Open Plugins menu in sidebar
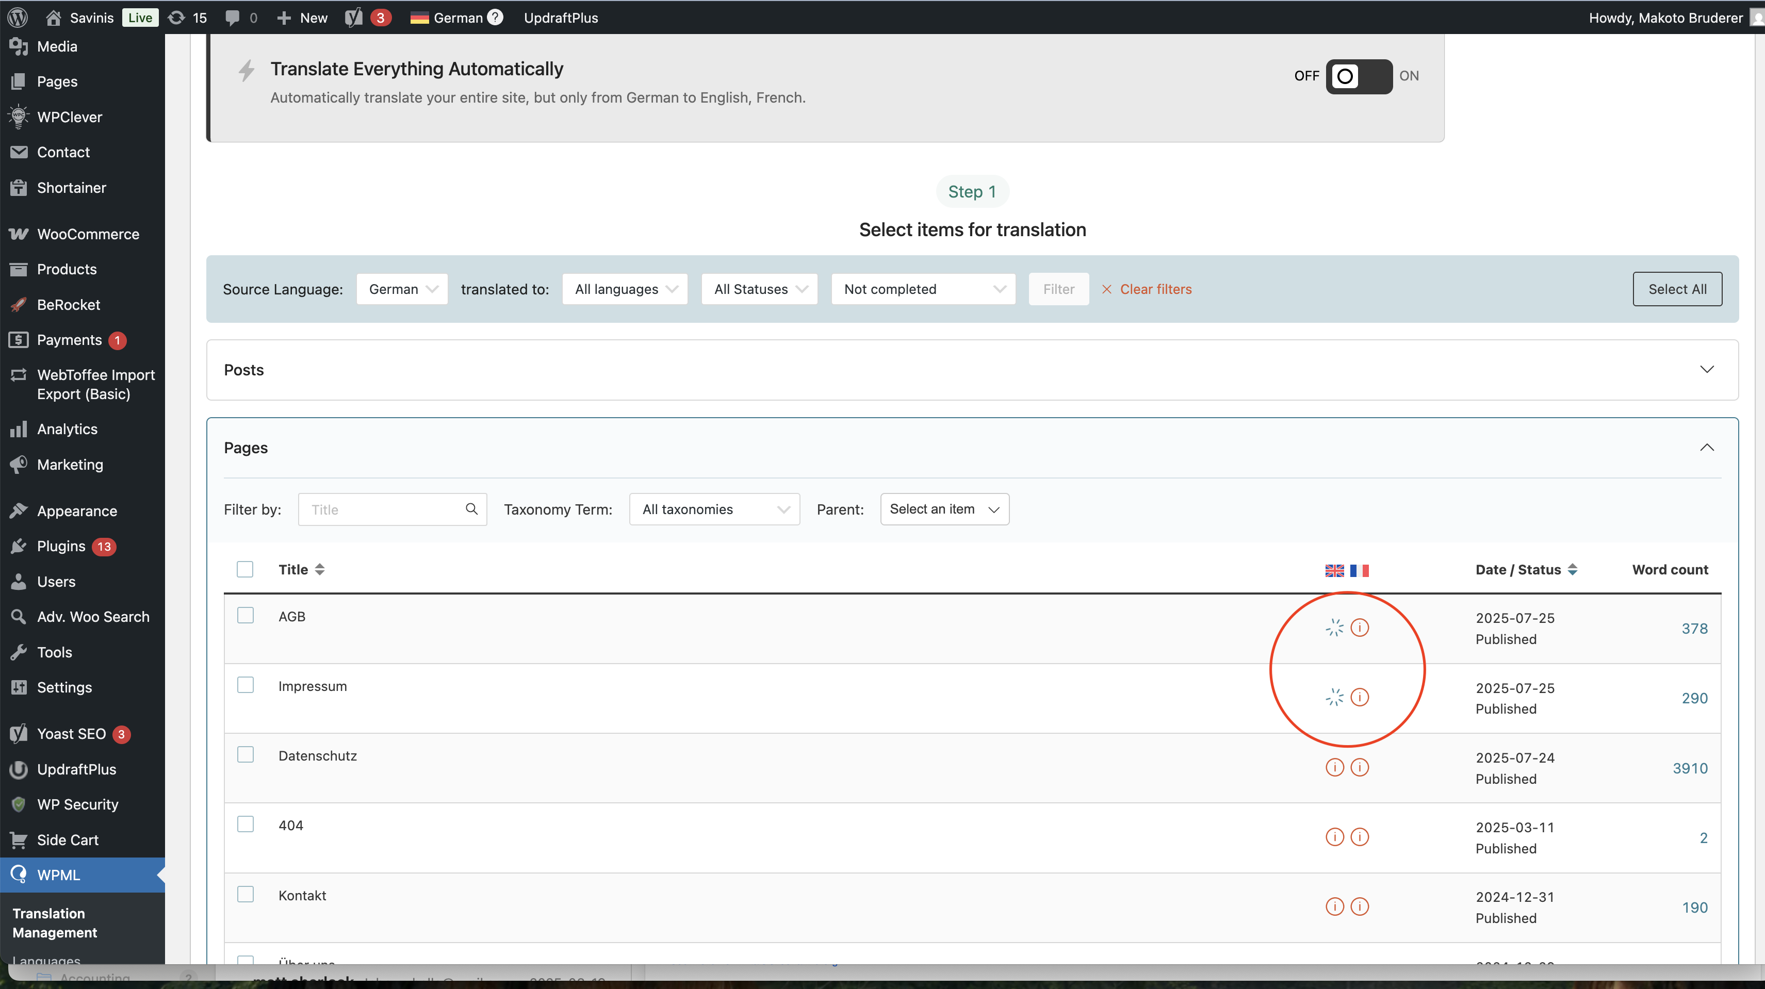 click(82, 546)
